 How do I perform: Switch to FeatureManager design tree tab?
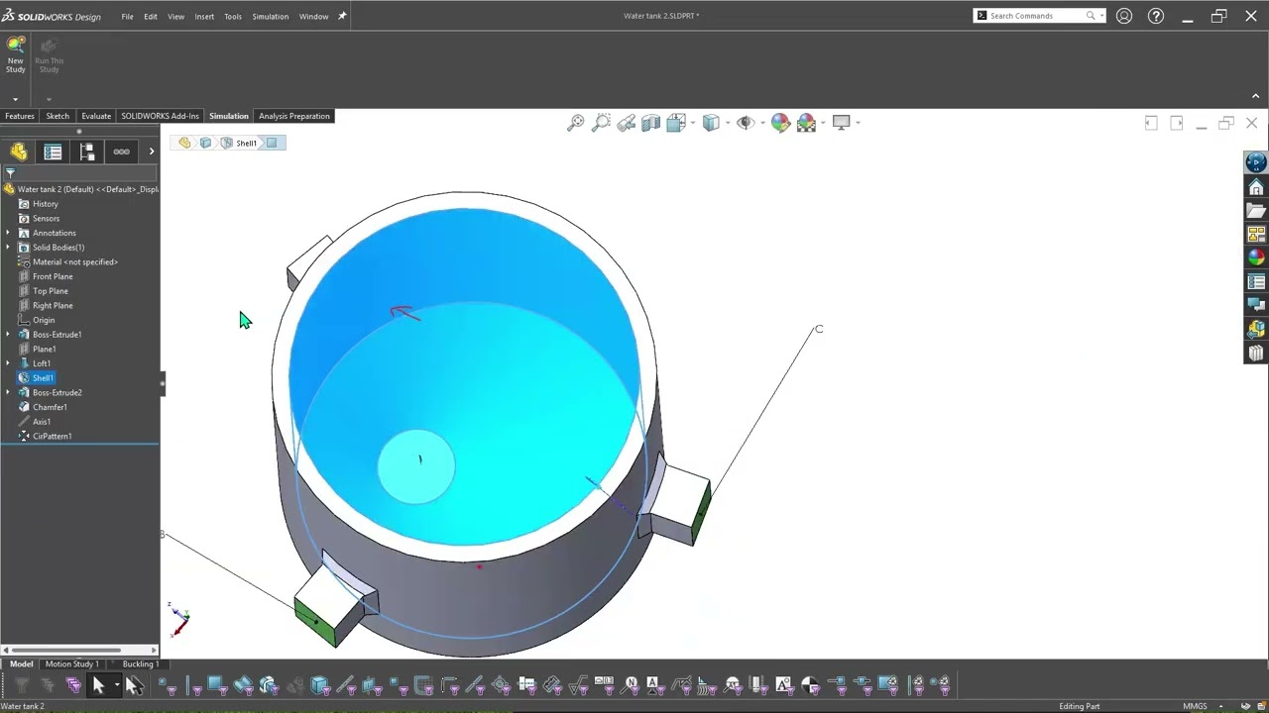click(x=18, y=152)
